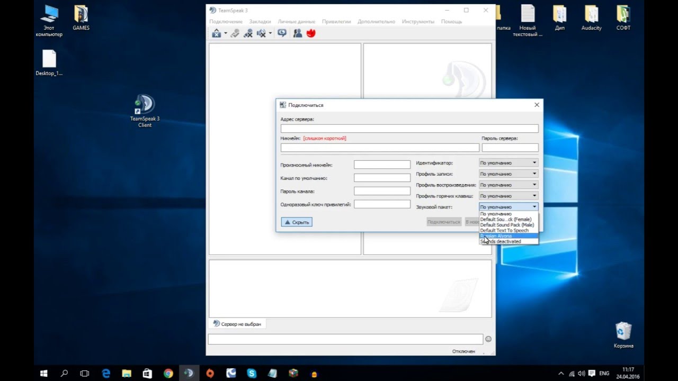The image size is (678, 381).
Task: Expand the Connect toolbar icon dropdown arrow
Action: click(225, 33)
